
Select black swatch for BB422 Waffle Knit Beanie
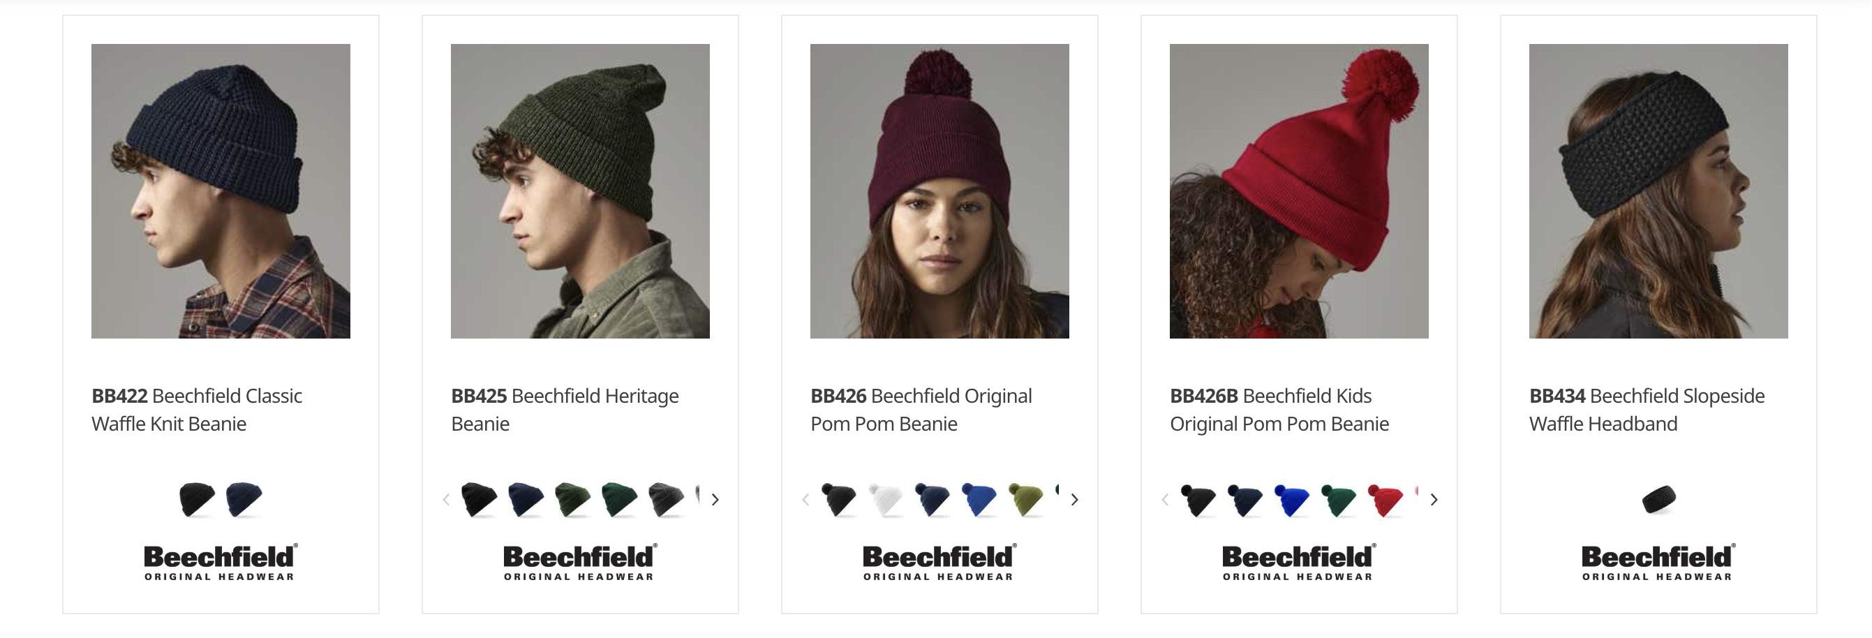point(197,499)
